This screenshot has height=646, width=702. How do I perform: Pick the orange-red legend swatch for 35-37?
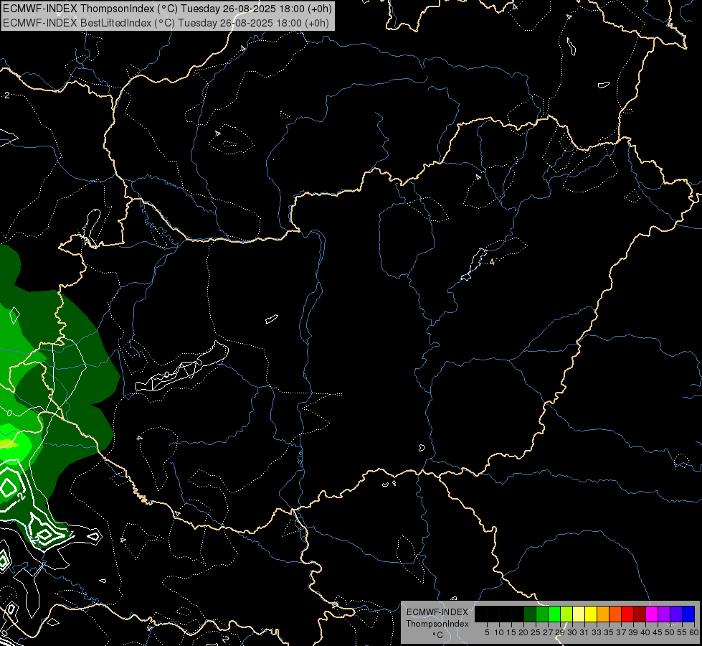(615, 614)
